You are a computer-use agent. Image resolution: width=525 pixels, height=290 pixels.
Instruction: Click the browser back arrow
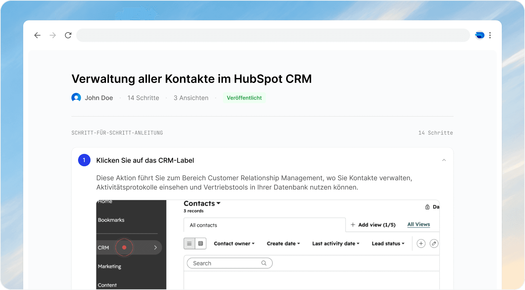(x=37, y=35)
